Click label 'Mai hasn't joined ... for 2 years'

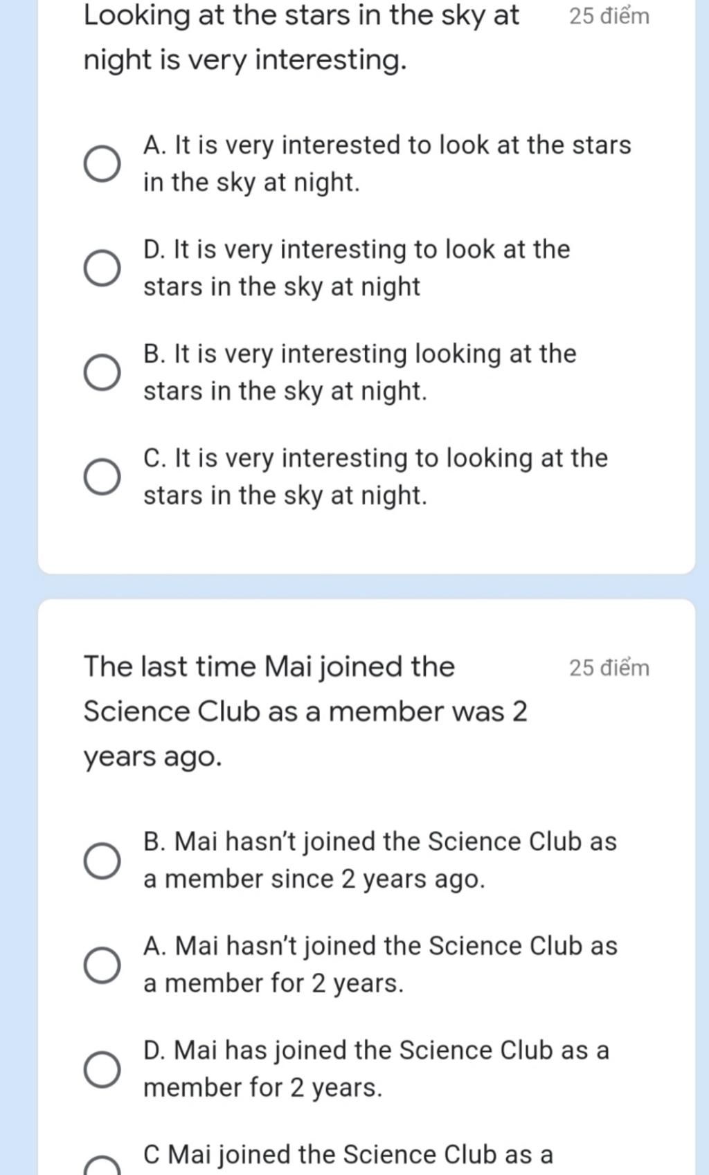pos(380,965)
